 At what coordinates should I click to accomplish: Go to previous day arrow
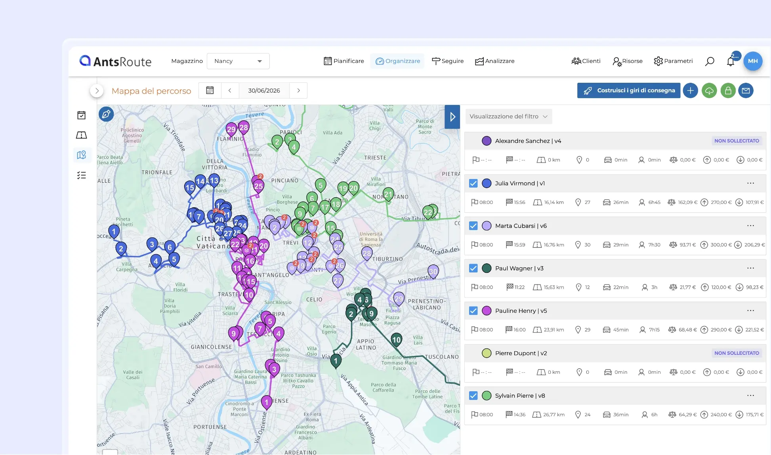pos(230,90)
